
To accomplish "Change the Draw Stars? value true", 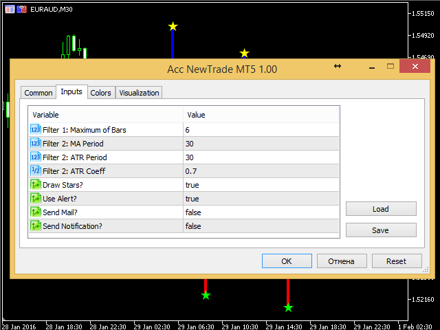I will [x=261, y=185].
